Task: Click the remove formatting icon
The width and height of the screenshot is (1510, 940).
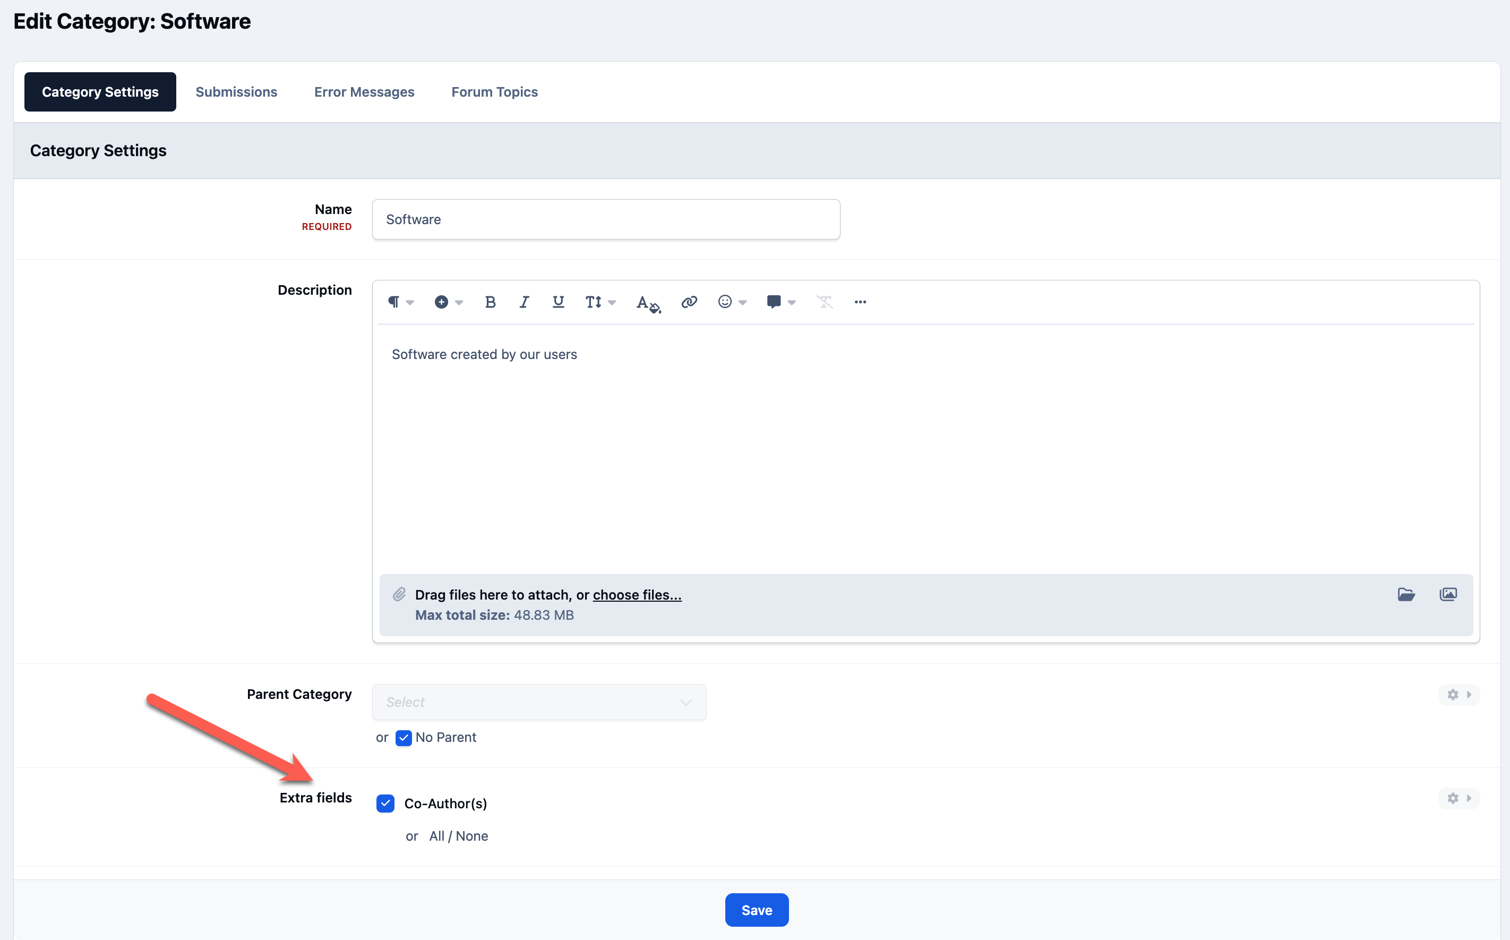Action: click(825, 302)
